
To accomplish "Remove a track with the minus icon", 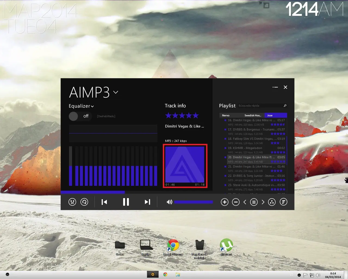I will pyautogui.click(x=236, y=202).
